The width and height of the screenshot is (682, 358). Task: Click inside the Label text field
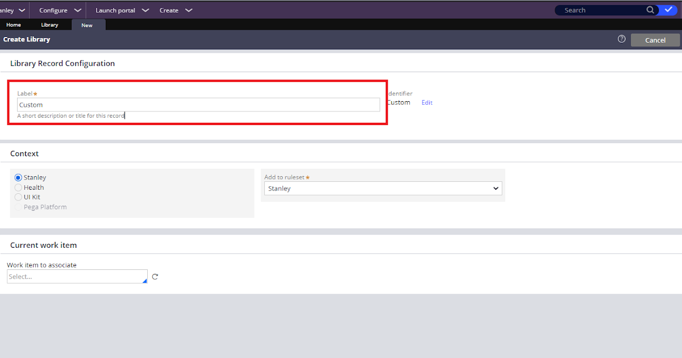pyautogui.click(x=198, y=105)
